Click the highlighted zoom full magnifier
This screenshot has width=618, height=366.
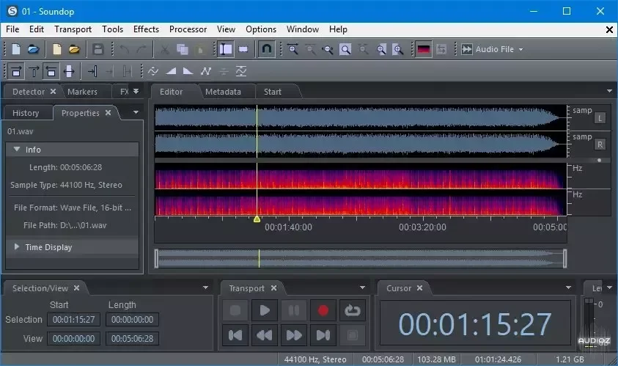coord(345,49)
